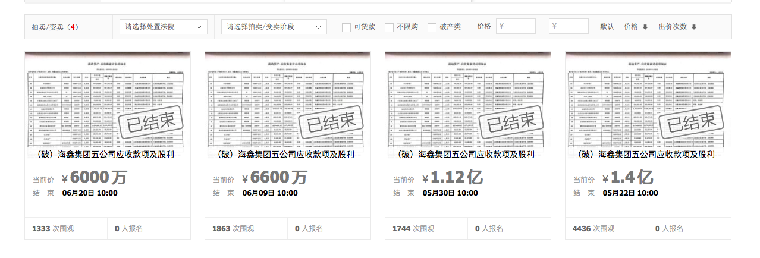Open listing title ending 06月09日 10:00
The width and height of the screenshot is (760, 258).
click(x=285, y=155)
